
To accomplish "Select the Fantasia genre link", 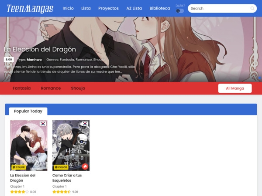I will pyautogui.click(x=22, y=88).
